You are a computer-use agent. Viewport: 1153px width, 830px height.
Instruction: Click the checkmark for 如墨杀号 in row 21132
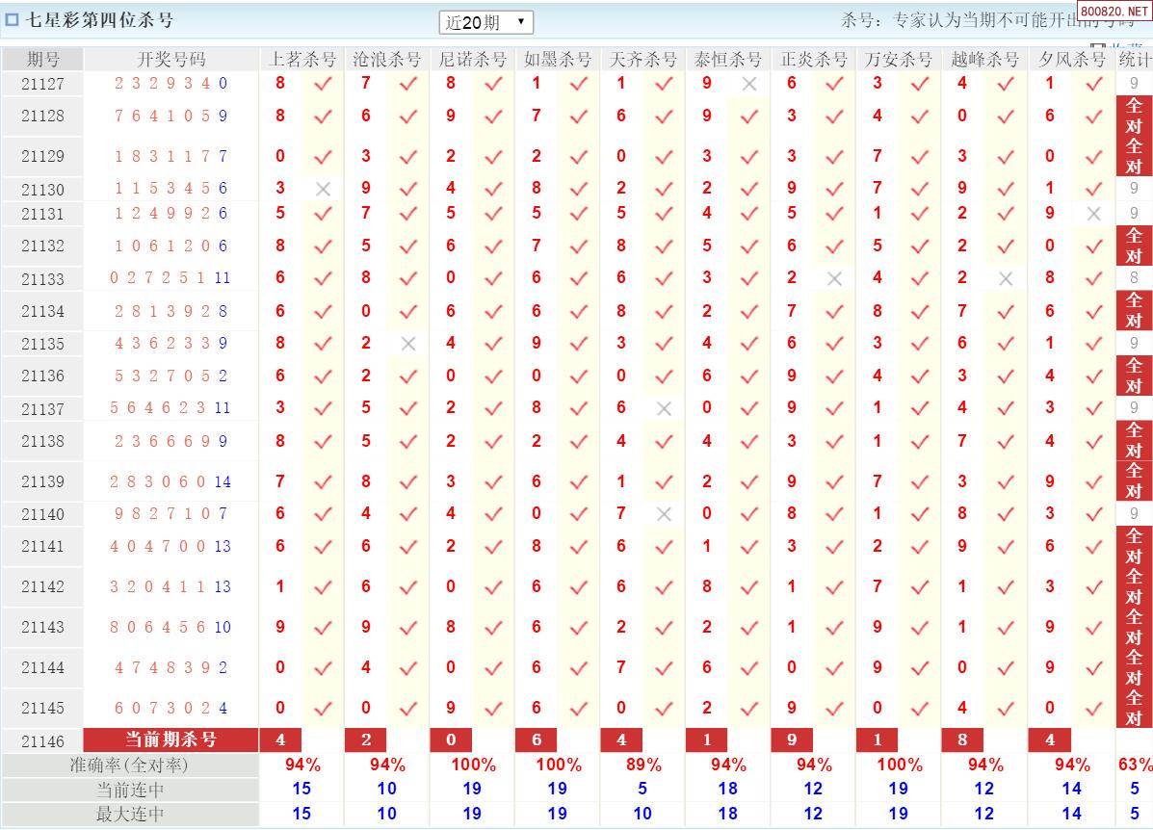pyautogui.click(x=579, y=246)
